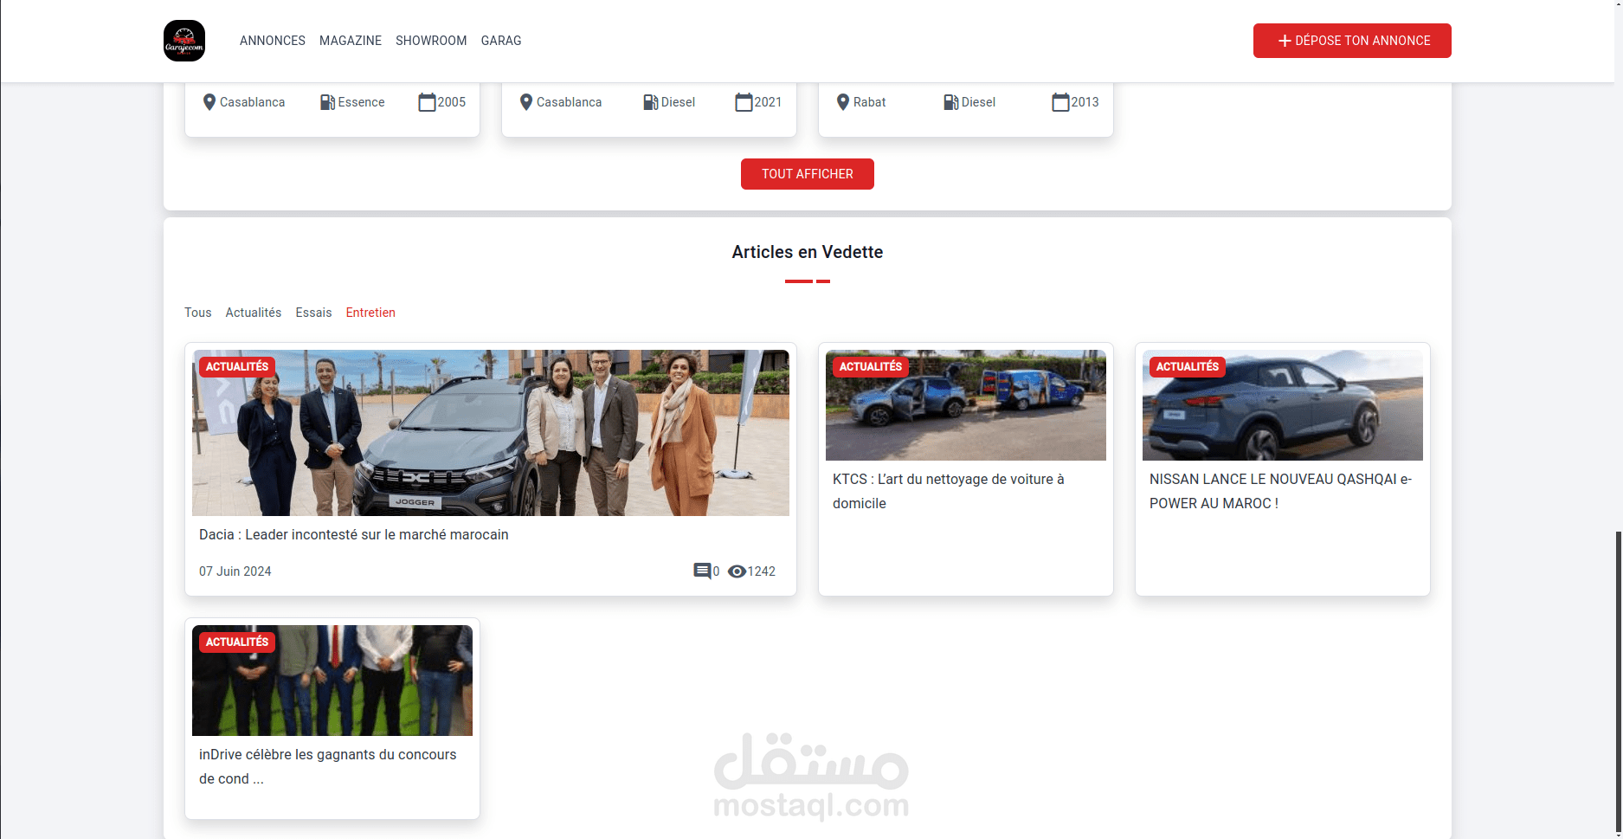This screenshot has width=1623, height=839.
Task: Click the 2005 year value
Action: [x=452, y=102]
